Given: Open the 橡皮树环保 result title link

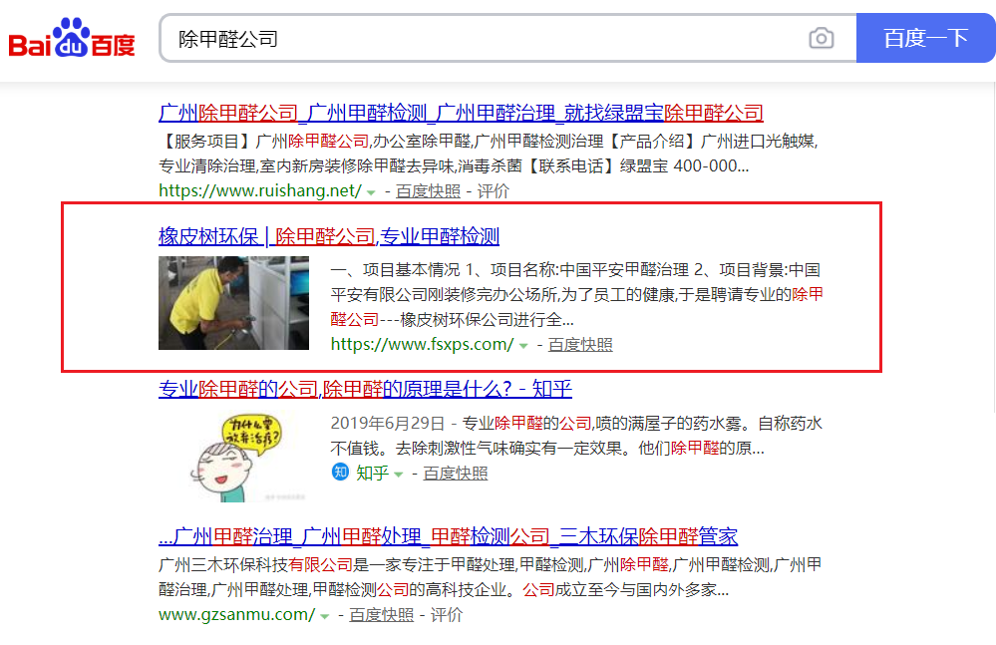Looking at the screenshot, I should click(x=331, y=235).
